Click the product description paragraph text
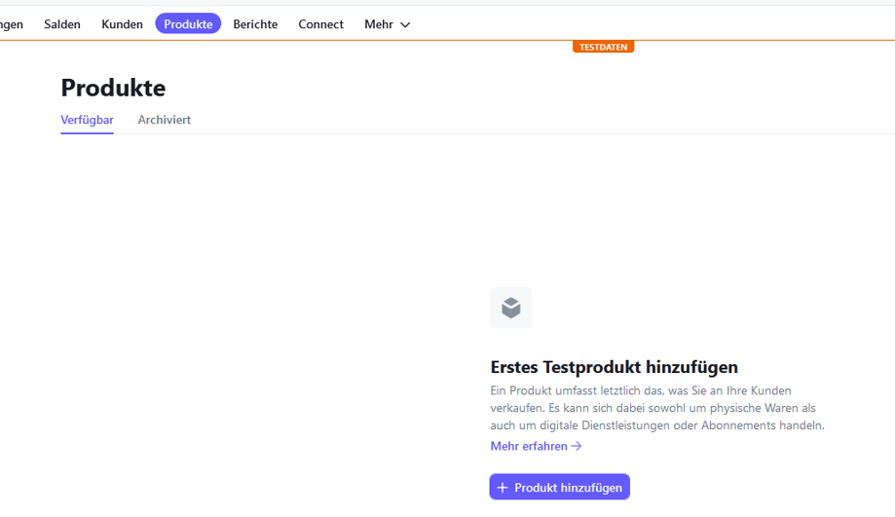Screen dimensions: 895x517 point(657,408)
